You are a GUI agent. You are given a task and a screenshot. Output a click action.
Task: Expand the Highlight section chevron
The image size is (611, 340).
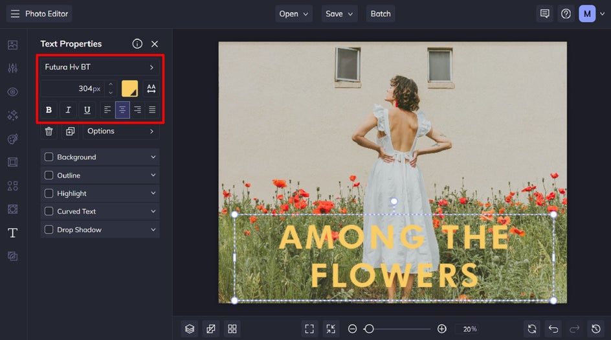pos(153,194)
